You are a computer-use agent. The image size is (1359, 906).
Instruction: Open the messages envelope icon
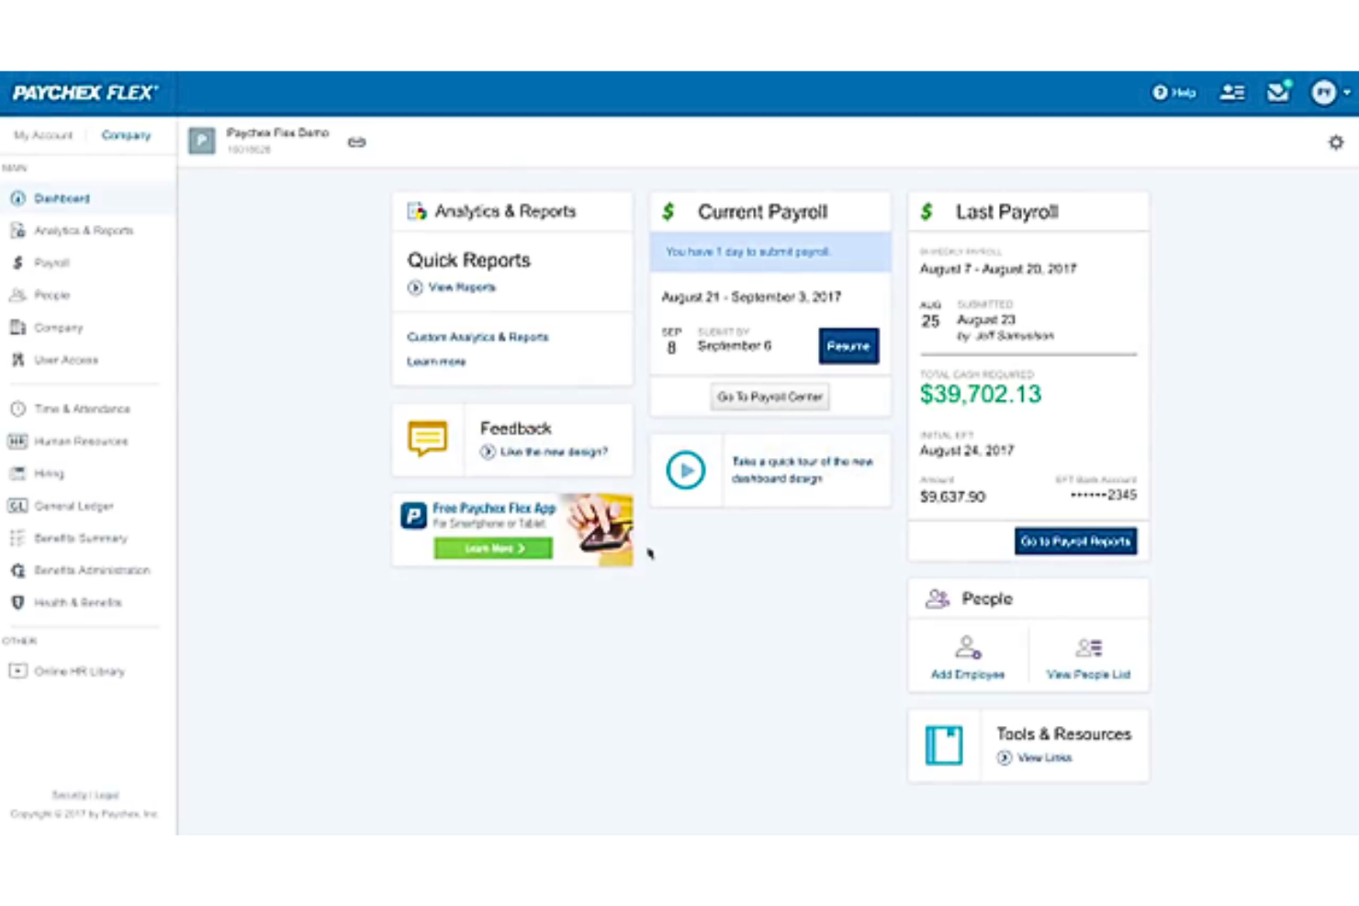click(1278, 92)
